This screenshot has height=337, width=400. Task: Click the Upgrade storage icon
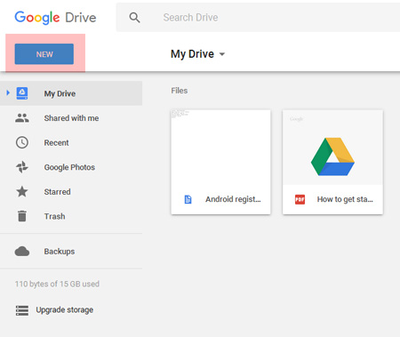(x=22, y=310)
